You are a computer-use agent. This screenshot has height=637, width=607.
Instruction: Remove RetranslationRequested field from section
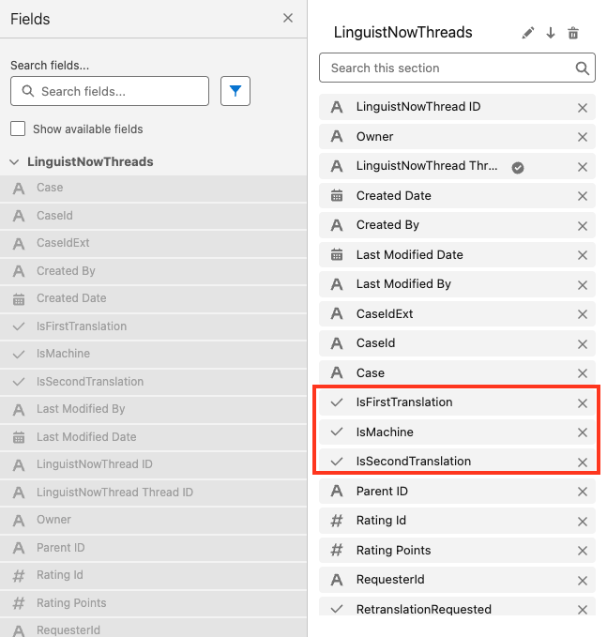[x=583, y=610]
